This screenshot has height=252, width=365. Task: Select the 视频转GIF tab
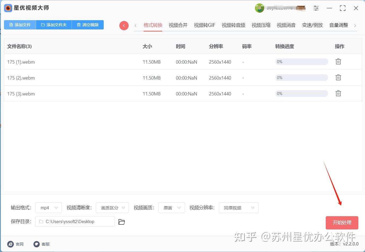pos(205,25)
